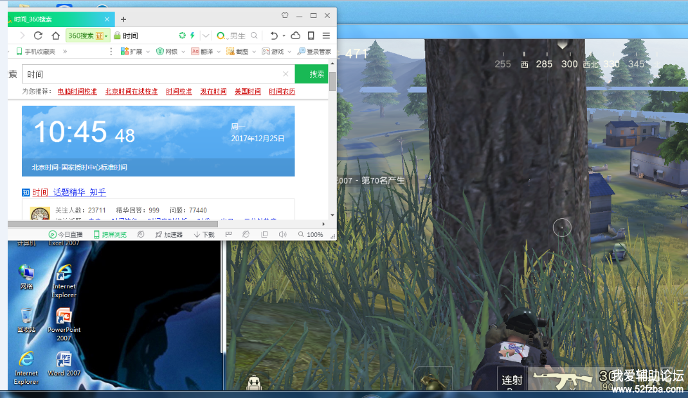Screen dimensions: 688x398
Task: Open the 手机收藏夹 bookmarks folder
Action: (35, 51)
